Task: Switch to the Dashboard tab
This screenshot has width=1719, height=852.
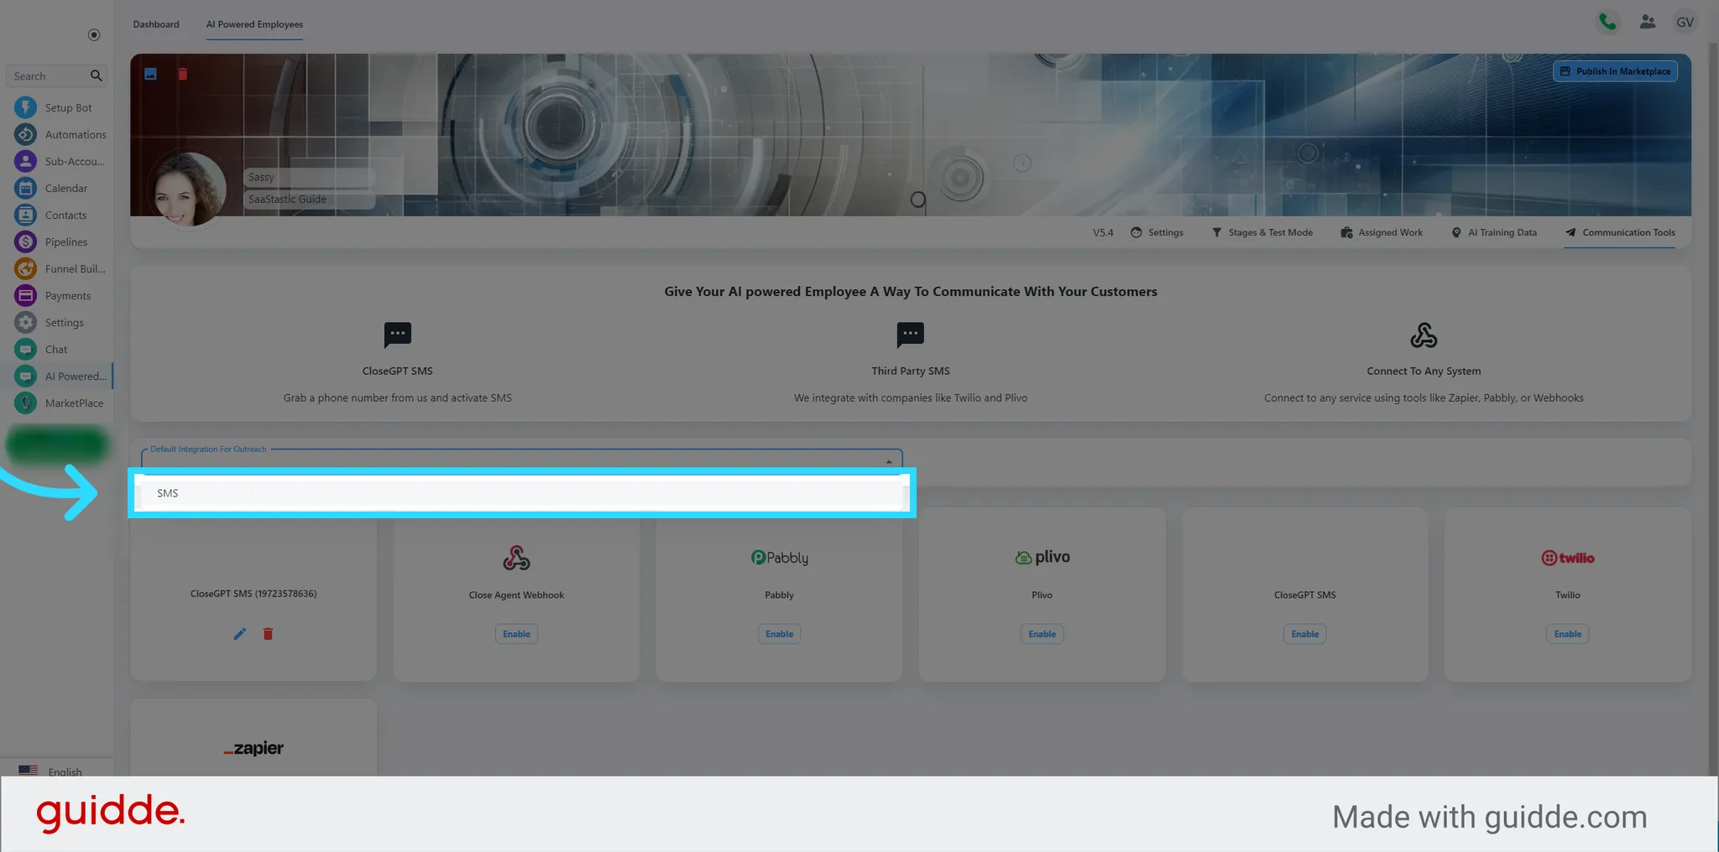Action: coord(156,24)
